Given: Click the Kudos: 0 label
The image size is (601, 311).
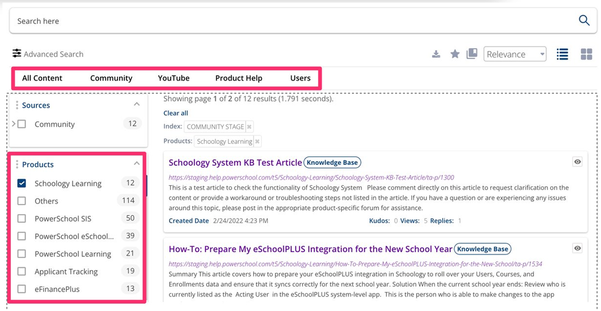Looking at the screenshot, I should (x=383, y=221).
